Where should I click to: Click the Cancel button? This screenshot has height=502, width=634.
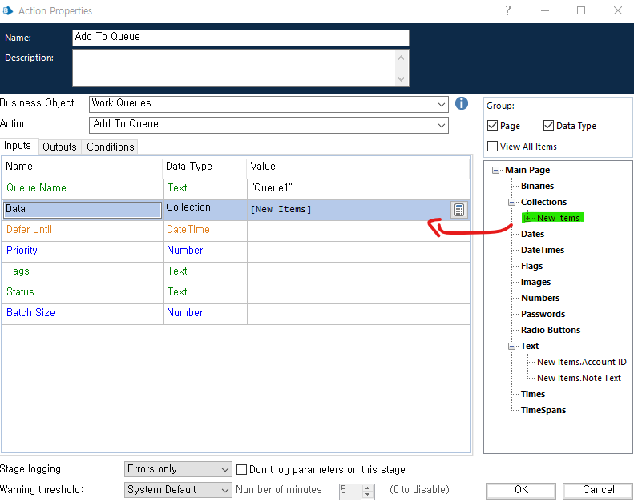pyautogui.click(x=598, y=490)
